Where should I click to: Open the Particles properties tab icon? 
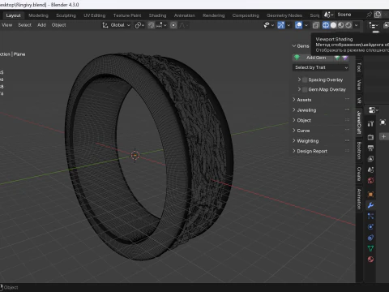(370, 216)
